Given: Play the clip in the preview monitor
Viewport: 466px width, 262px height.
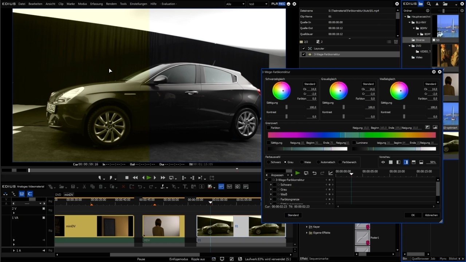Looking at the screenshot, I should pos(149,178).
